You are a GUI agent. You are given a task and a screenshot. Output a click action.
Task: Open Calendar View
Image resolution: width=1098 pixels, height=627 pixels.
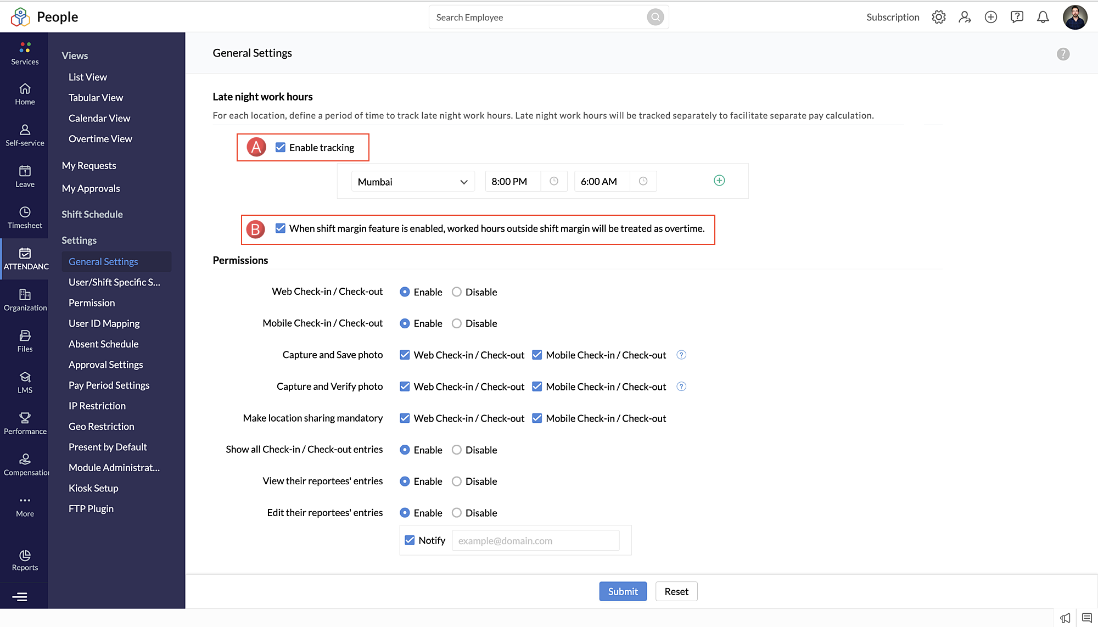[99, 118]
